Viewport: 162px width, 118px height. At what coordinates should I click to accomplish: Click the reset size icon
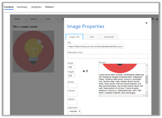87,71
